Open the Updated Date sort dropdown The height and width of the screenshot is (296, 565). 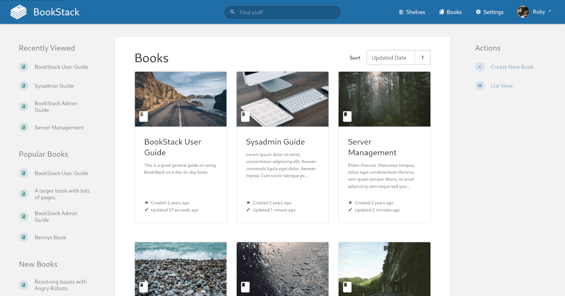(x=390, y=57)
